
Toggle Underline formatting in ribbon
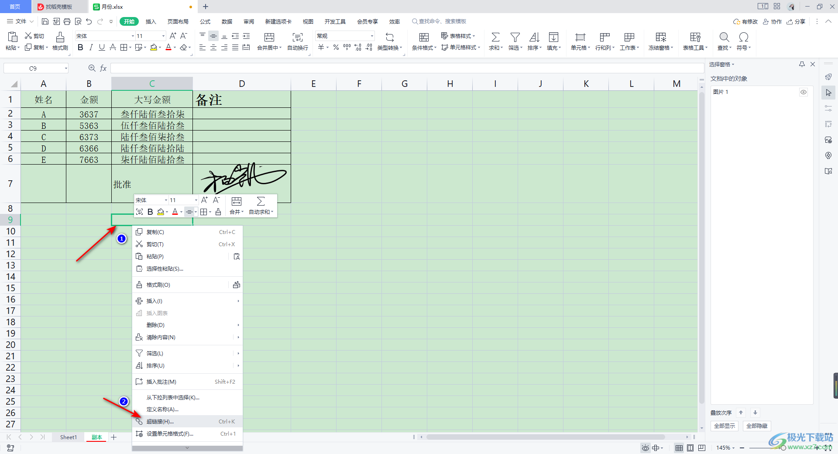102,48
